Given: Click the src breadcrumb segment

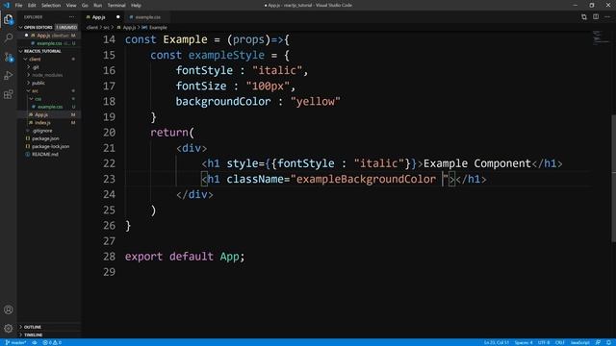Looking at the screenshot, I should pos(106,28).
